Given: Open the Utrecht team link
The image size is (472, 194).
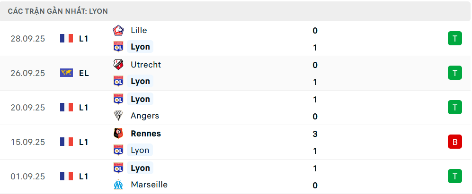Looking at the screenshot, I should click(145, 65).
